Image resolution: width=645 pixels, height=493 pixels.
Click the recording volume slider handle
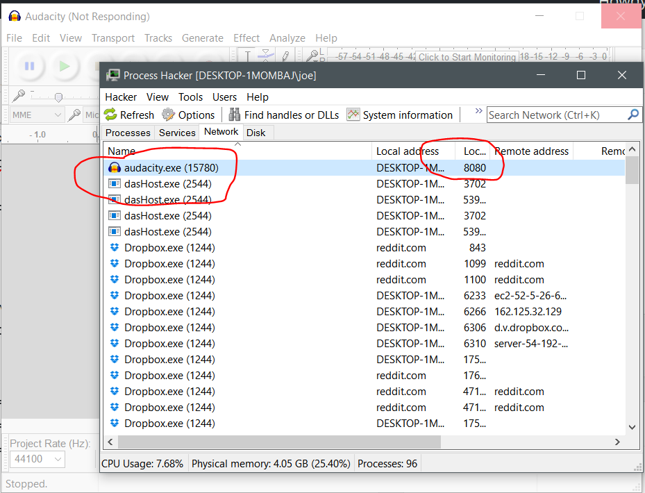click(x=58, y=97)
